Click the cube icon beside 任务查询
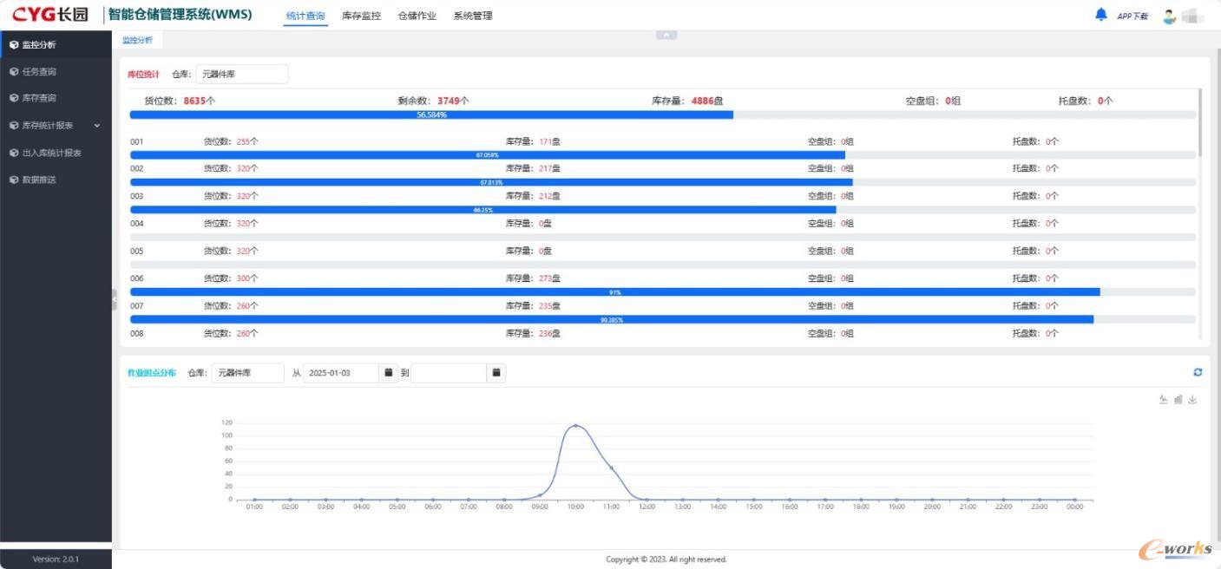Screen dimensions: 1221x569 click(x=14, y=72)
